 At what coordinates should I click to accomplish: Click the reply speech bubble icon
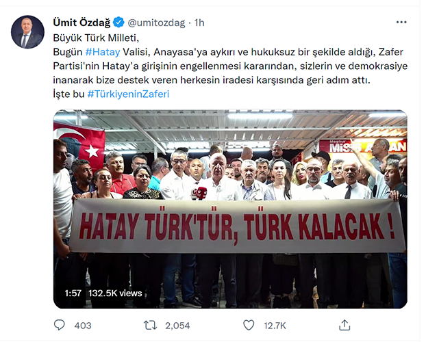pyautogui.click(x=59, y=325)
